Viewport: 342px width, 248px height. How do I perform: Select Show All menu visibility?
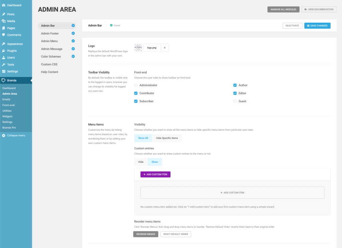pyautogui.click(x=143, y=138)
